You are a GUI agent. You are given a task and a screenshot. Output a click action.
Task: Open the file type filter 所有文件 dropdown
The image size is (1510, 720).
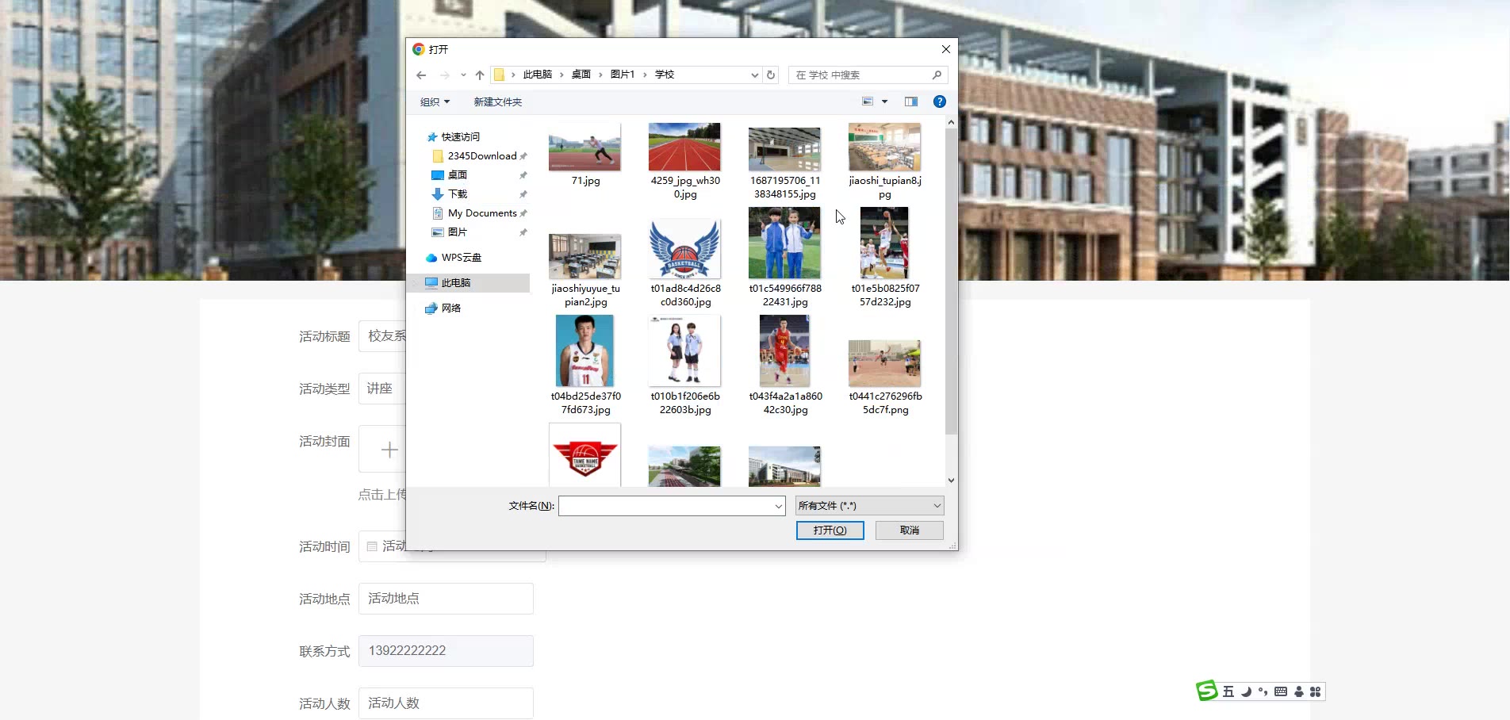click(869, 506)
